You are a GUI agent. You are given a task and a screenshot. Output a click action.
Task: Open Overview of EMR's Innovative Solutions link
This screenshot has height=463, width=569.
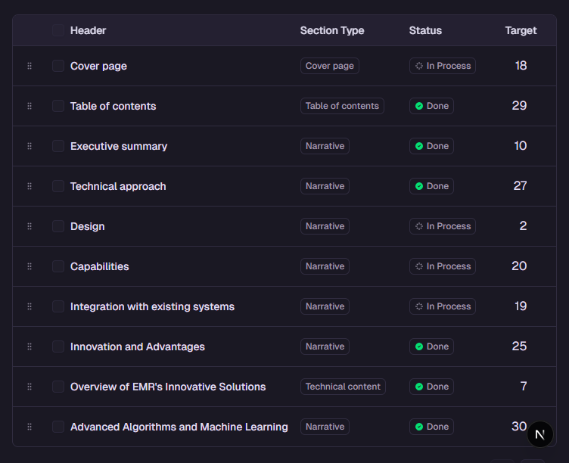(168, 387)
